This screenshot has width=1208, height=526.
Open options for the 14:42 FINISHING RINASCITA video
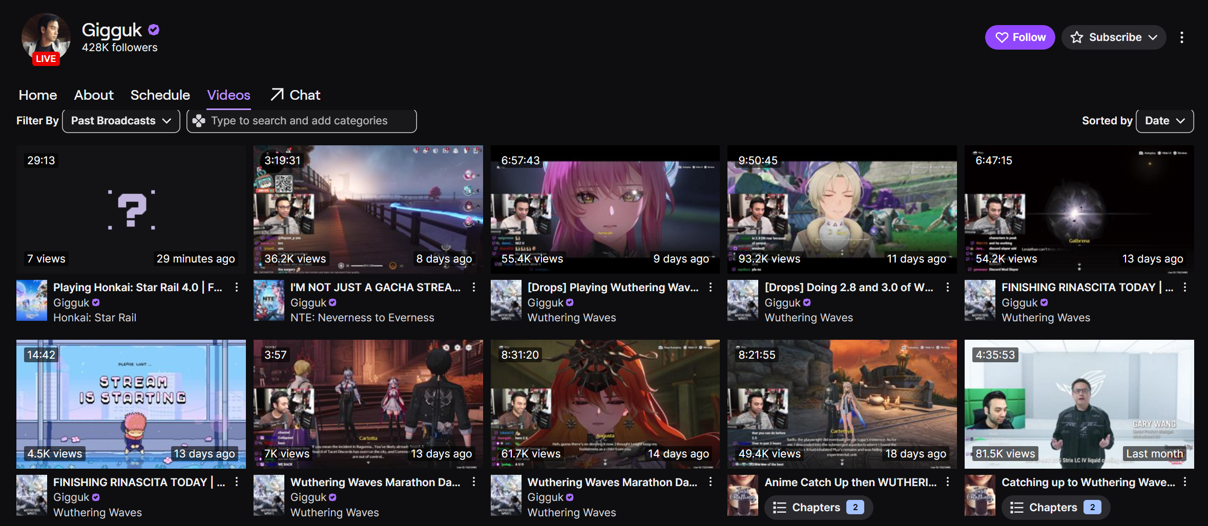[x=237, y=482]
